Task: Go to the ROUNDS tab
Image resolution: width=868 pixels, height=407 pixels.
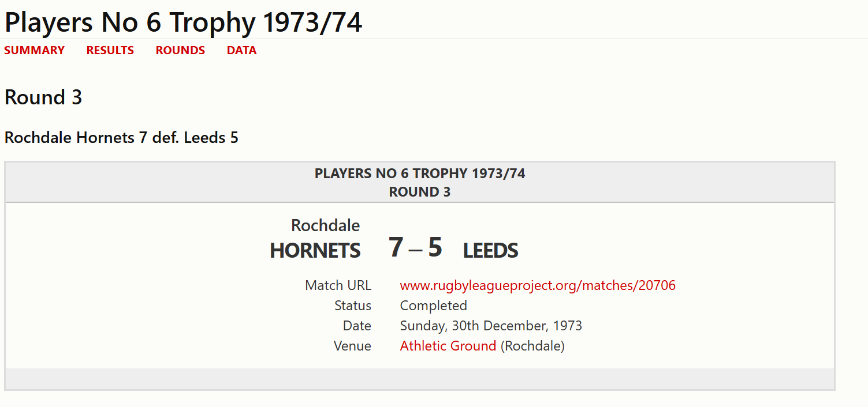Action: click(180, 51)
